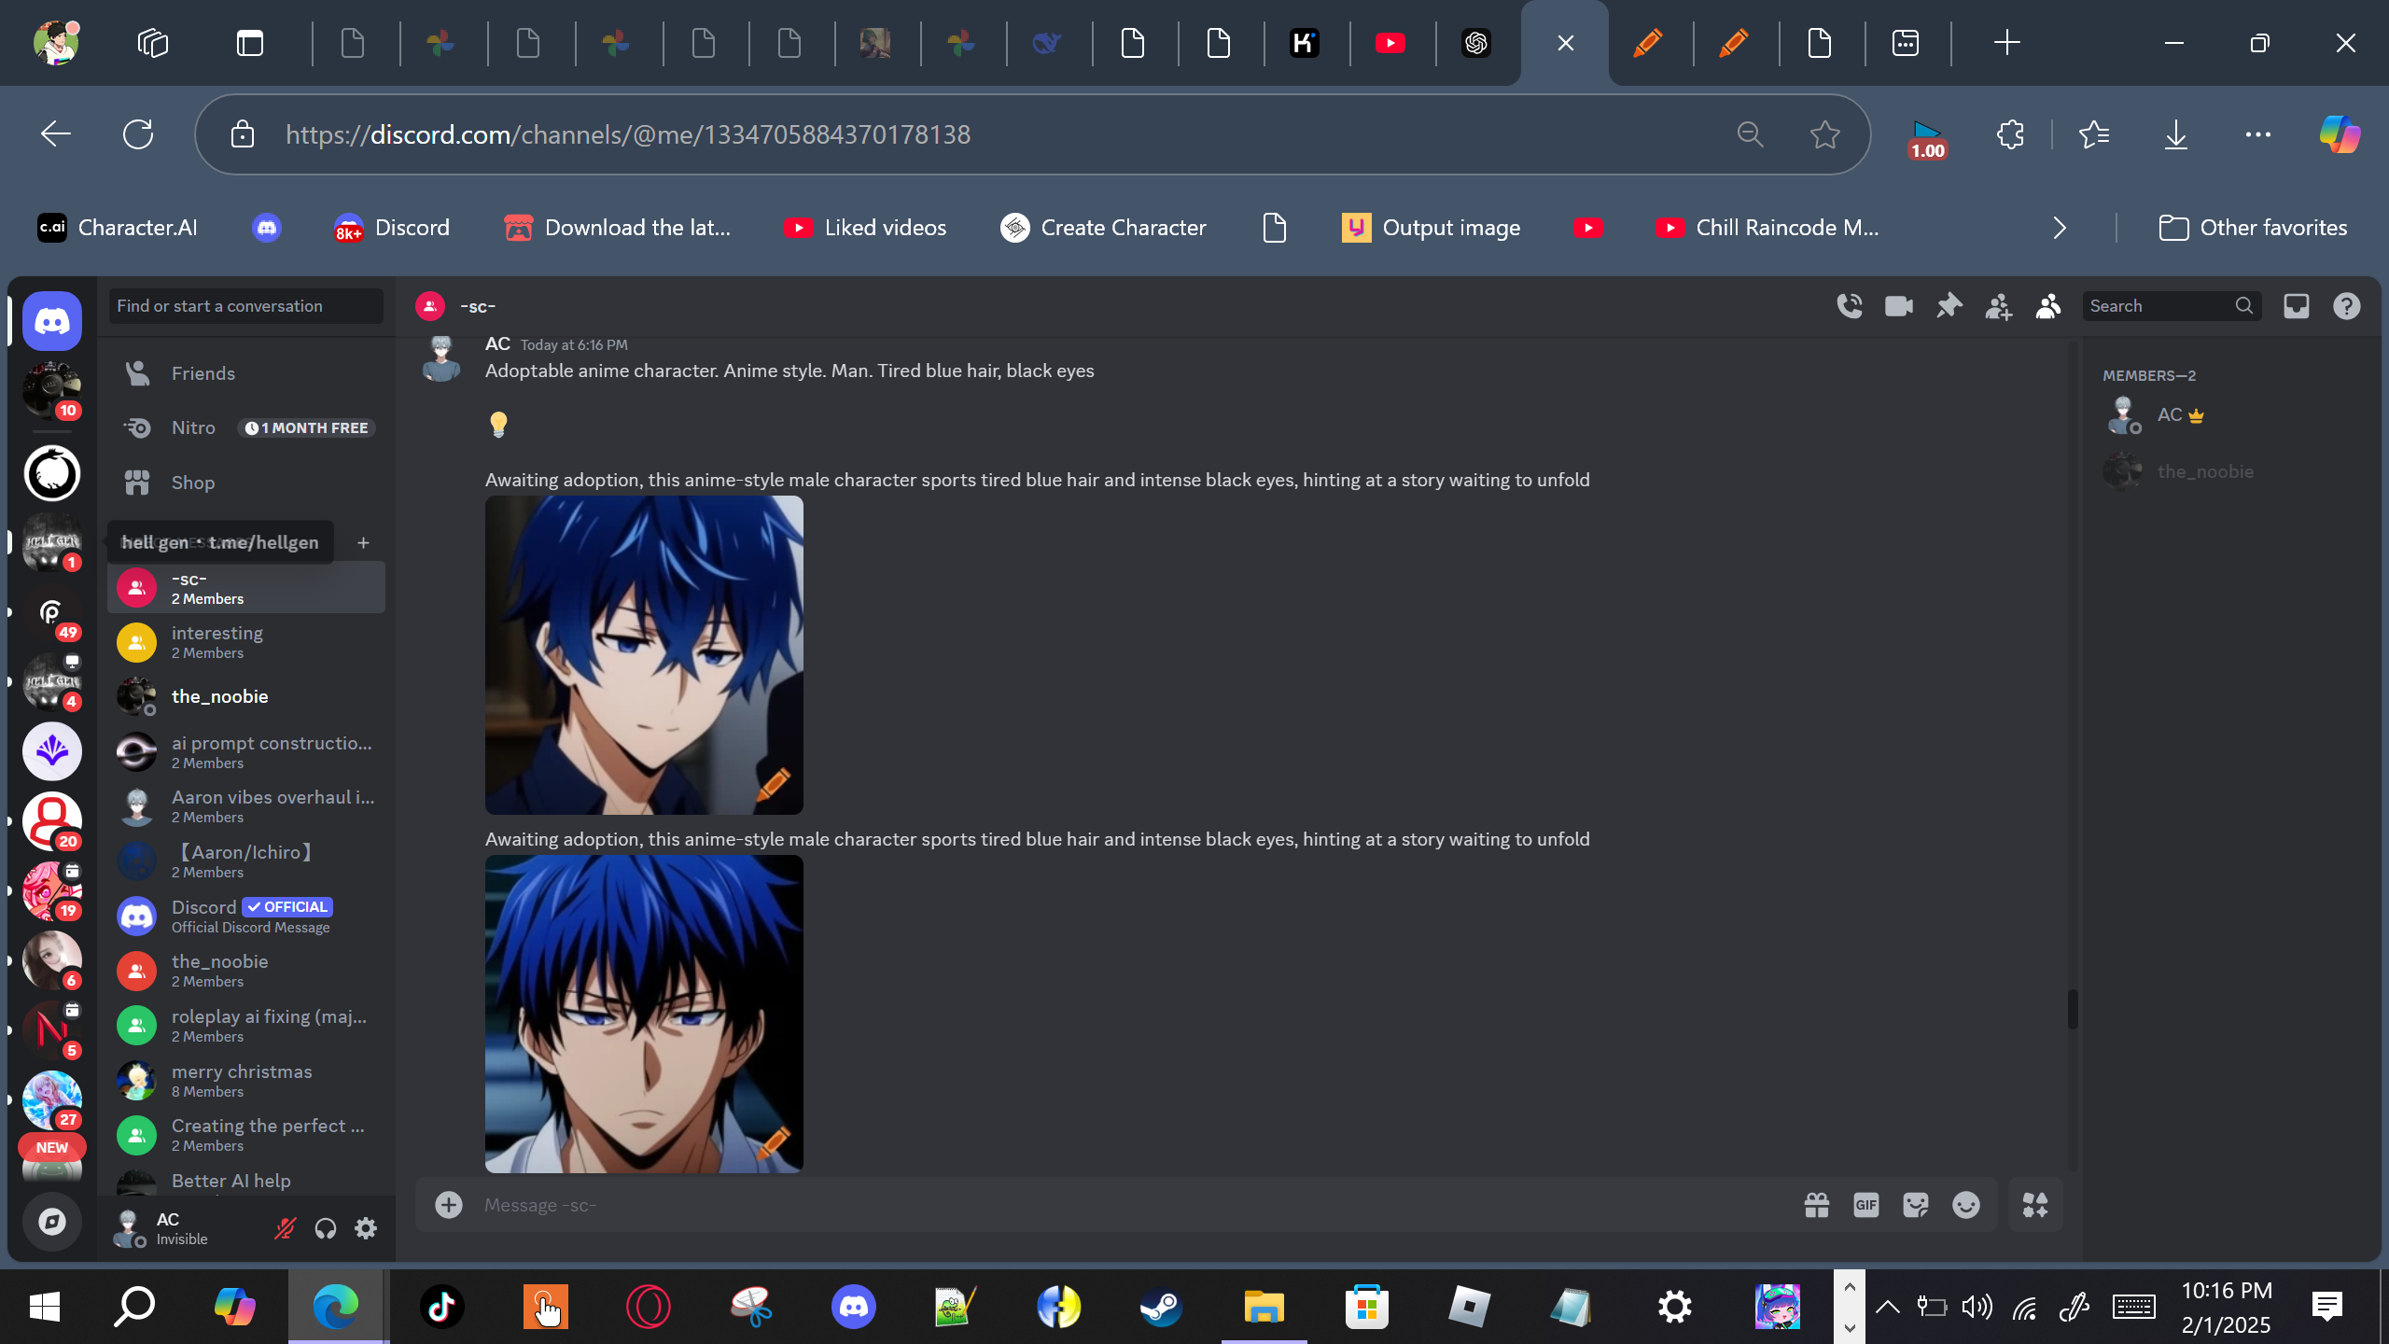Open the Discord inbox
2389x1344 pixels.
point(2297,306)
